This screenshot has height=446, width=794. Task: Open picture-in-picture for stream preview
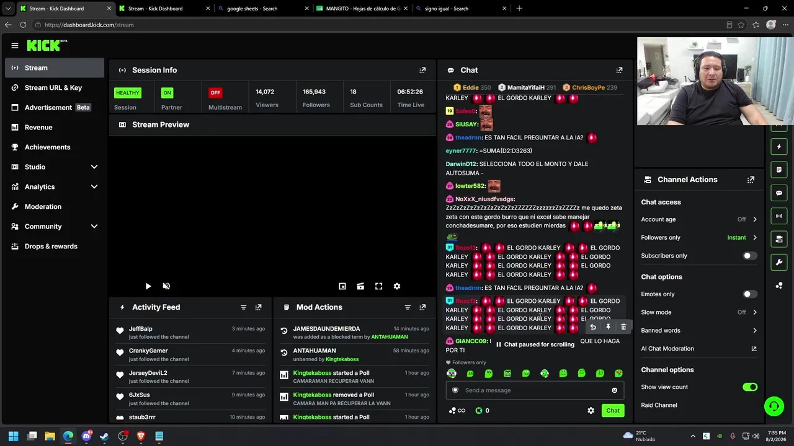342,286
